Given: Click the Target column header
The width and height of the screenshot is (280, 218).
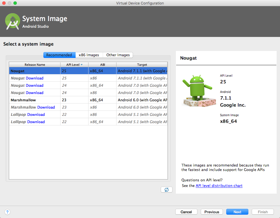Looking at the screenshot, I should pyautogui.click(x=142, y=65).
